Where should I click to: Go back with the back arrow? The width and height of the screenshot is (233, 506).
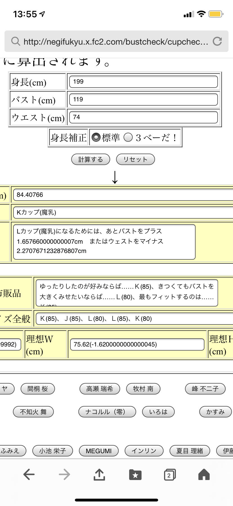(x=29, y=474)
